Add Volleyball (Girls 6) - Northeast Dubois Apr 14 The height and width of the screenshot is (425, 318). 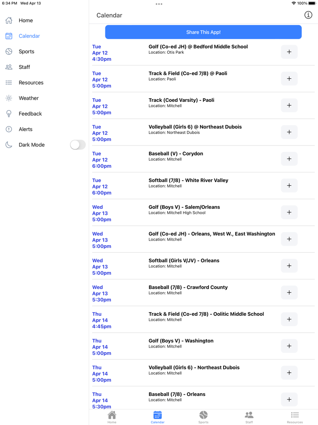coord(289,373)
